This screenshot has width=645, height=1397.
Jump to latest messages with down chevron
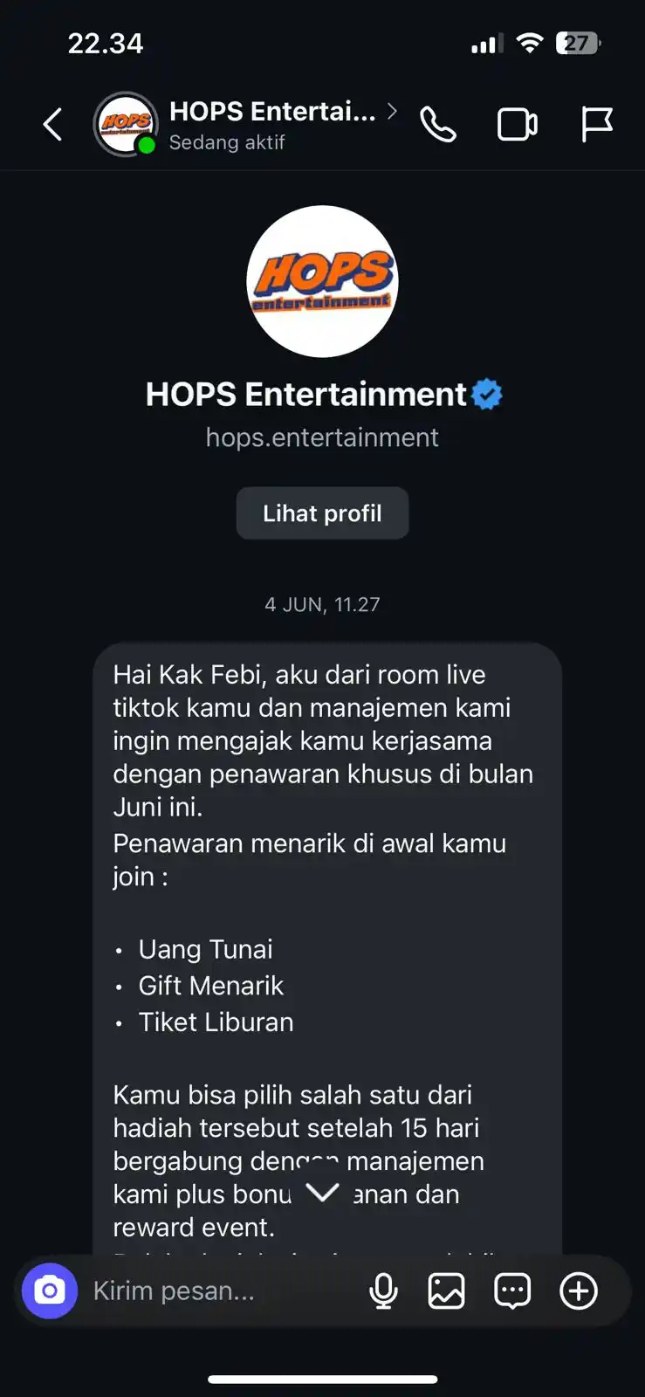point(322,1193)
